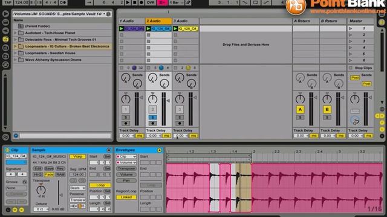Select the highlighted File Browser 1 icon
Viewport: 387px width, 217px height.
tap(5, 39)
